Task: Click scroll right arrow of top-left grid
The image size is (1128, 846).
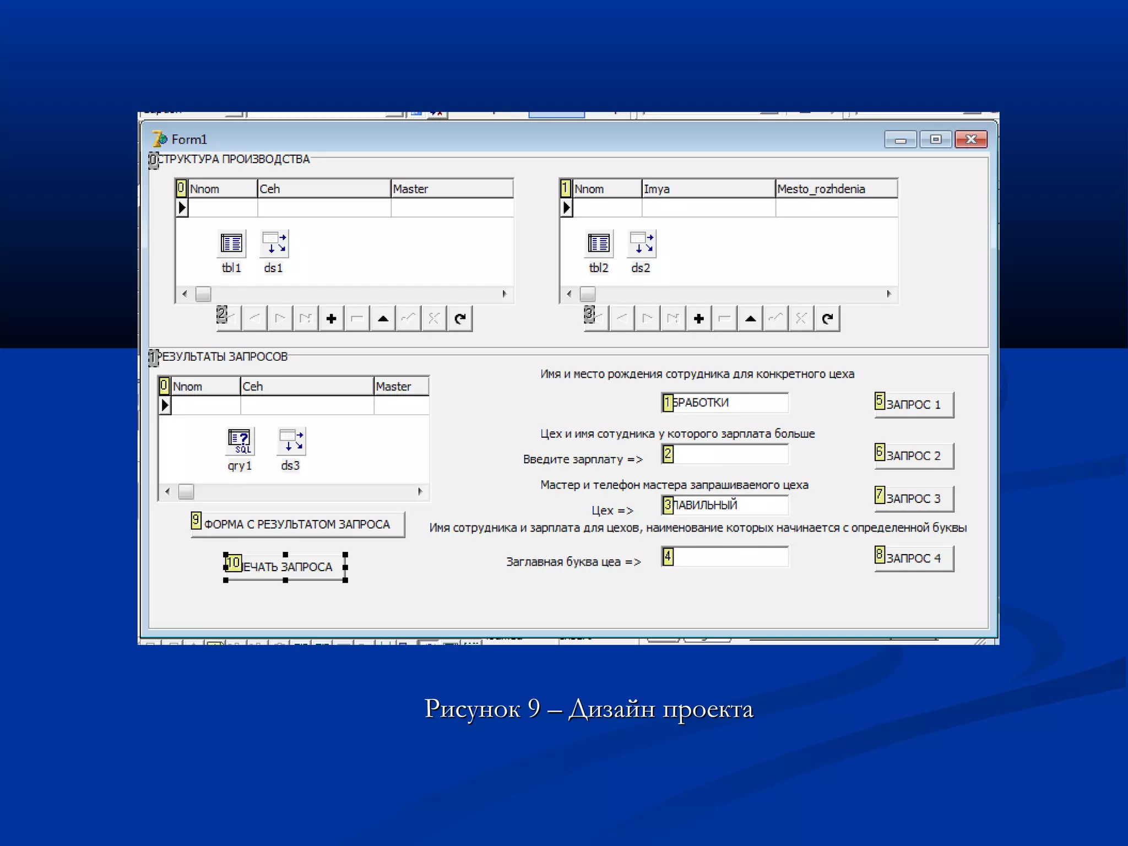Action: (505, 294)
